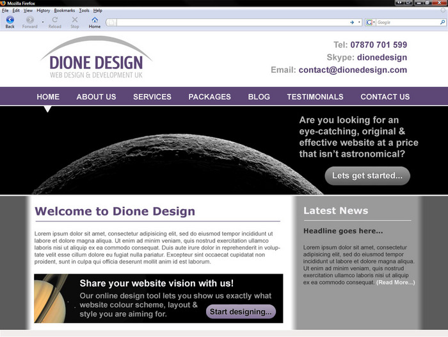Viewport: 448px width, 337px height.
Task: Go to browser Home page
Action: [95, 20]
